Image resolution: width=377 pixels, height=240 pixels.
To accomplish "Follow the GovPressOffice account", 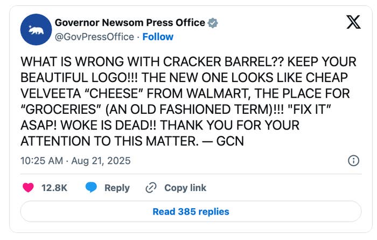I will pos(157,37).
